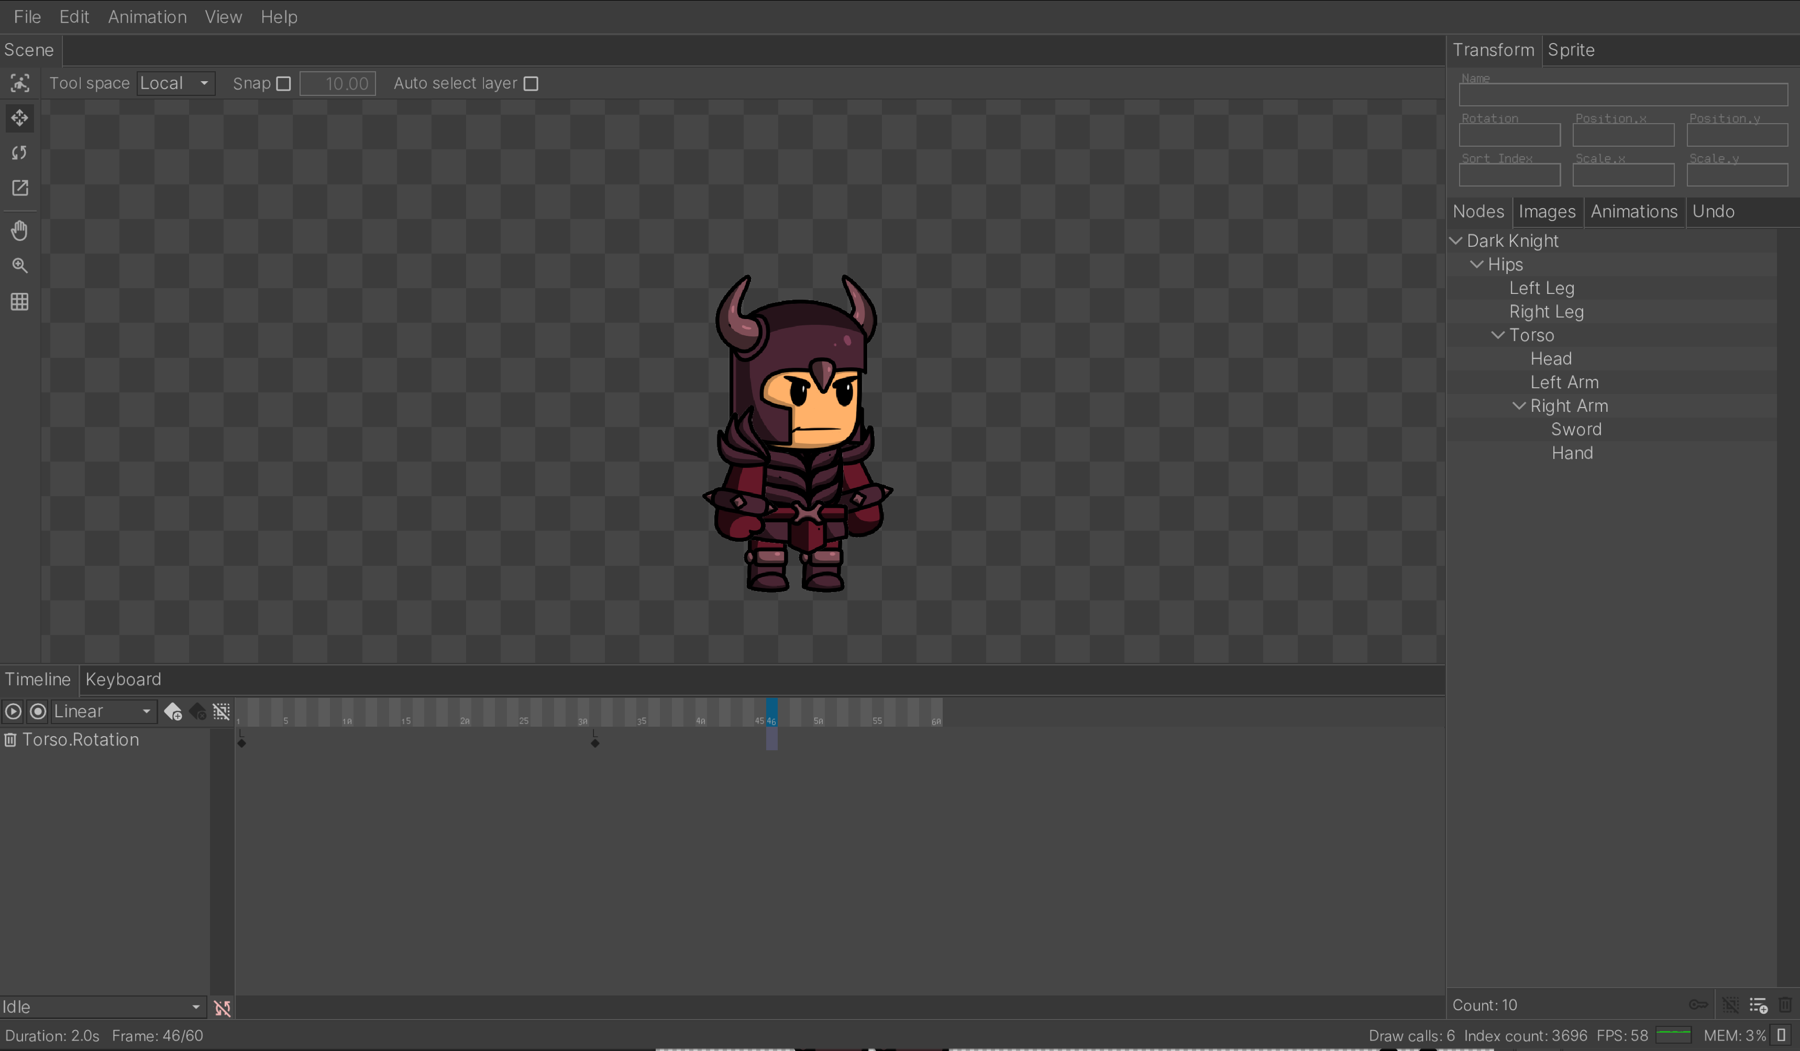Click the Name input field
This screenshot has height=1051, width=1800.
(1623, 95)
